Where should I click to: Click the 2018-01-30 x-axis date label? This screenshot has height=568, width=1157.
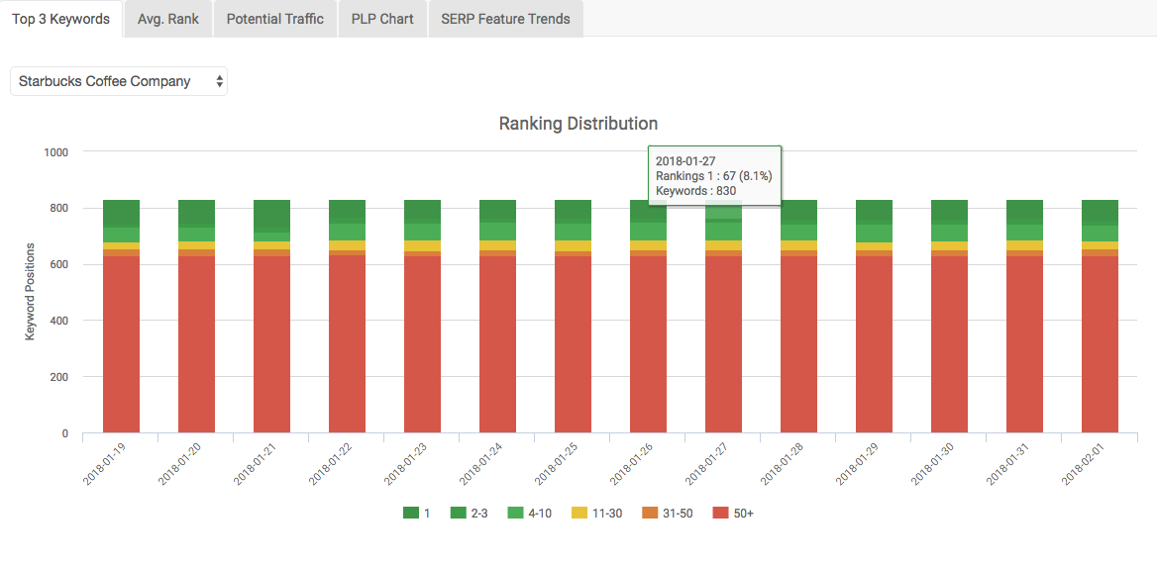(x=935, y=463)
